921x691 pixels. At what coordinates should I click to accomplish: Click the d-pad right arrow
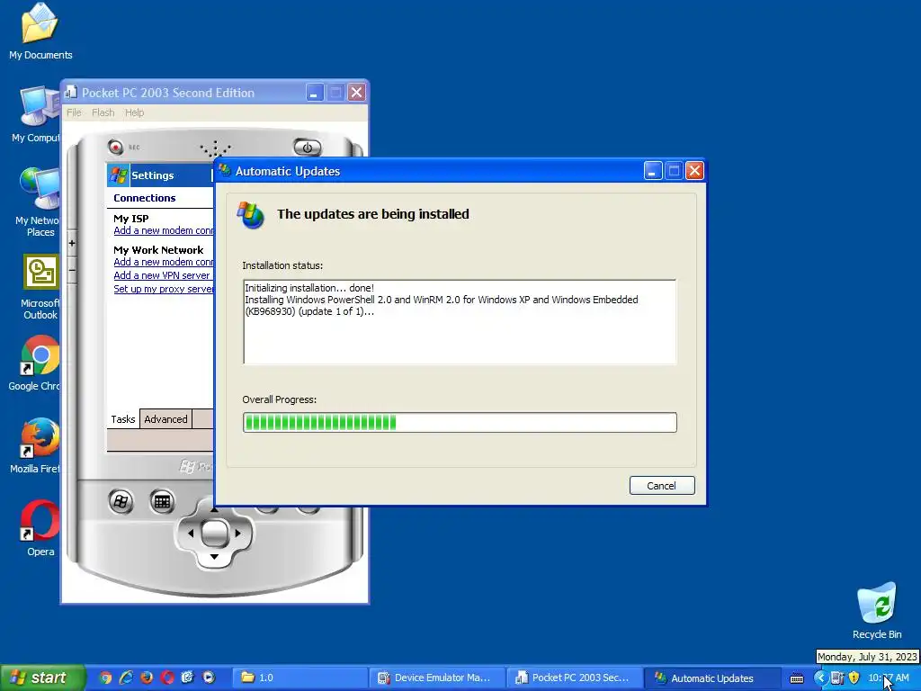237,534
